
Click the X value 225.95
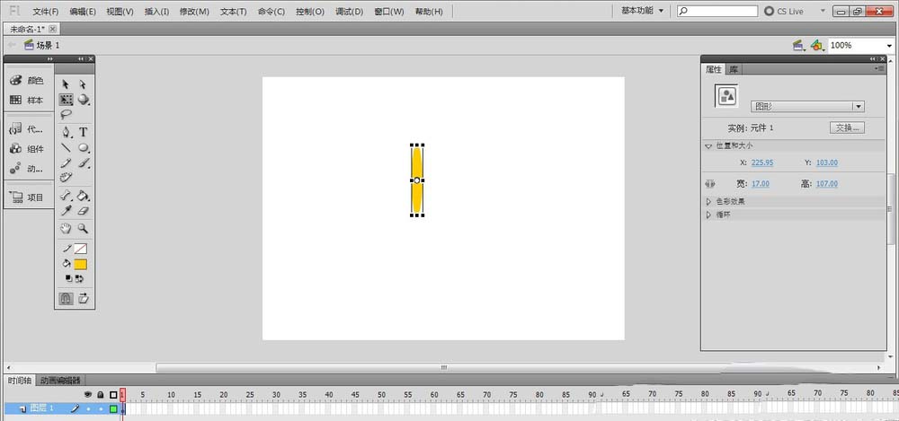(762, 162)
